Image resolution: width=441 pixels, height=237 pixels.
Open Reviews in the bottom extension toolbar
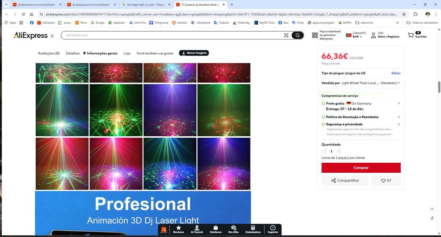click(178, 230)
